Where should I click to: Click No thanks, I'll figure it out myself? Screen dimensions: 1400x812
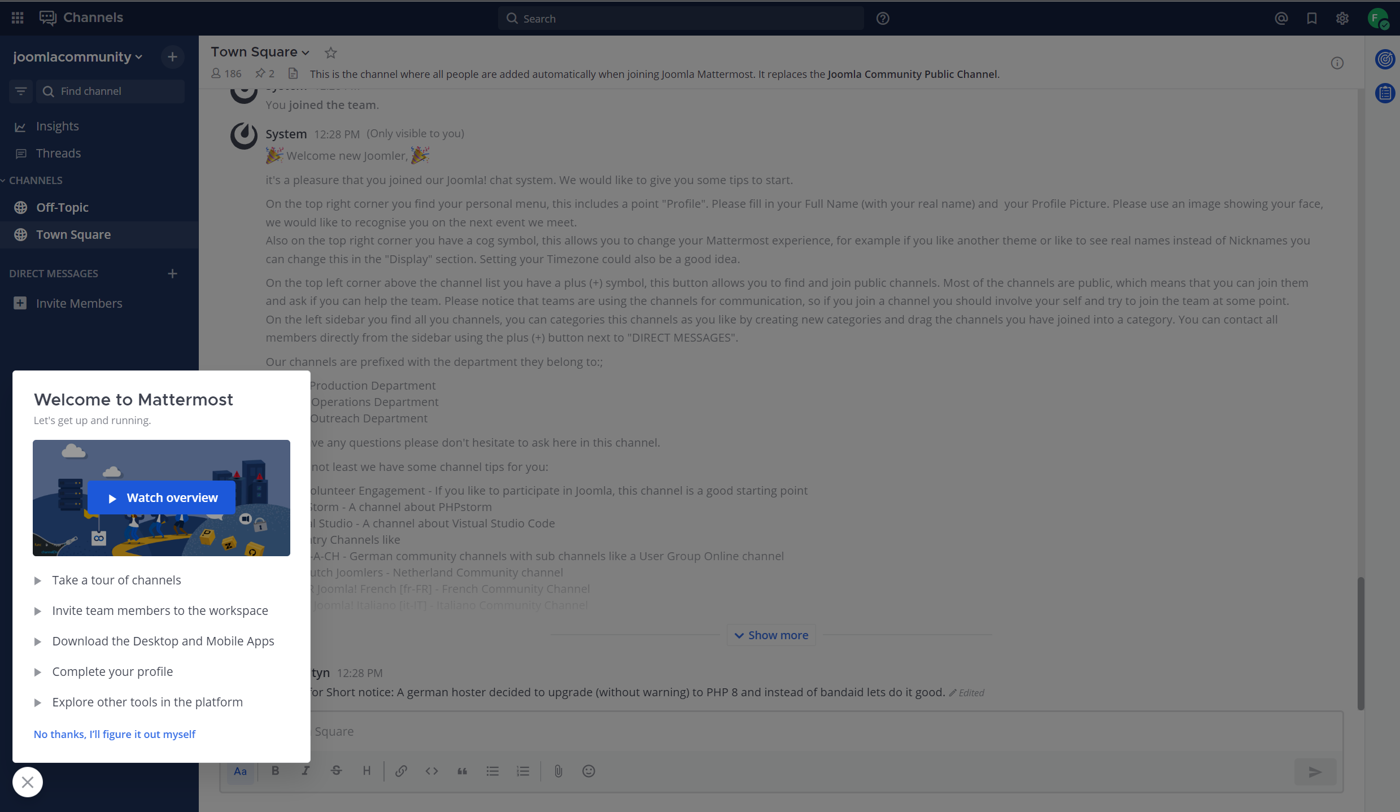pos(115,734)
